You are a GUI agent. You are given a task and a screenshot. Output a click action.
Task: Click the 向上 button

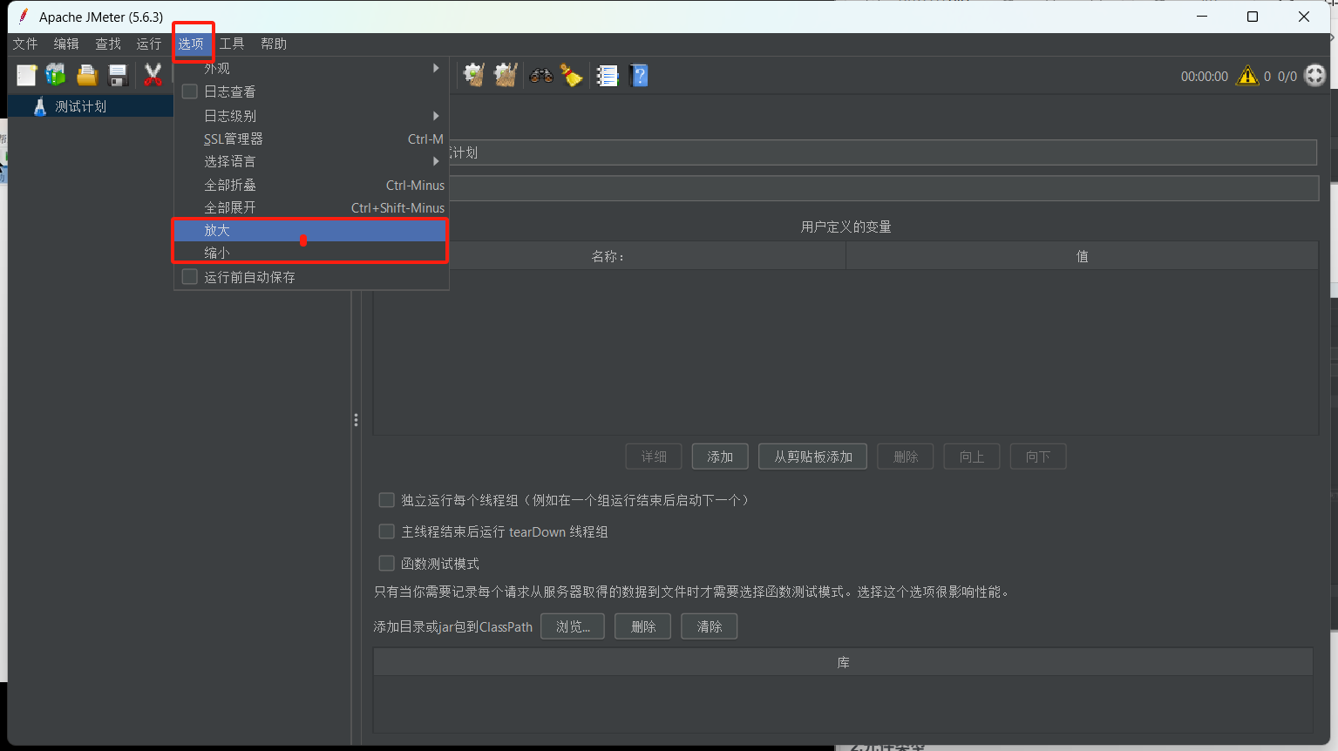pyautogui.click(x=972, y=457)
